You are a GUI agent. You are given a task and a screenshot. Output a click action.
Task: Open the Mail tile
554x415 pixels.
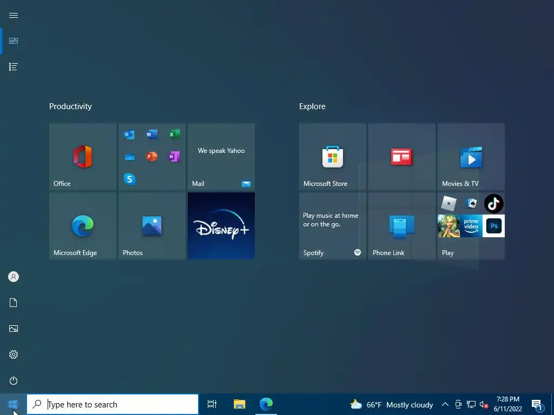221,157
